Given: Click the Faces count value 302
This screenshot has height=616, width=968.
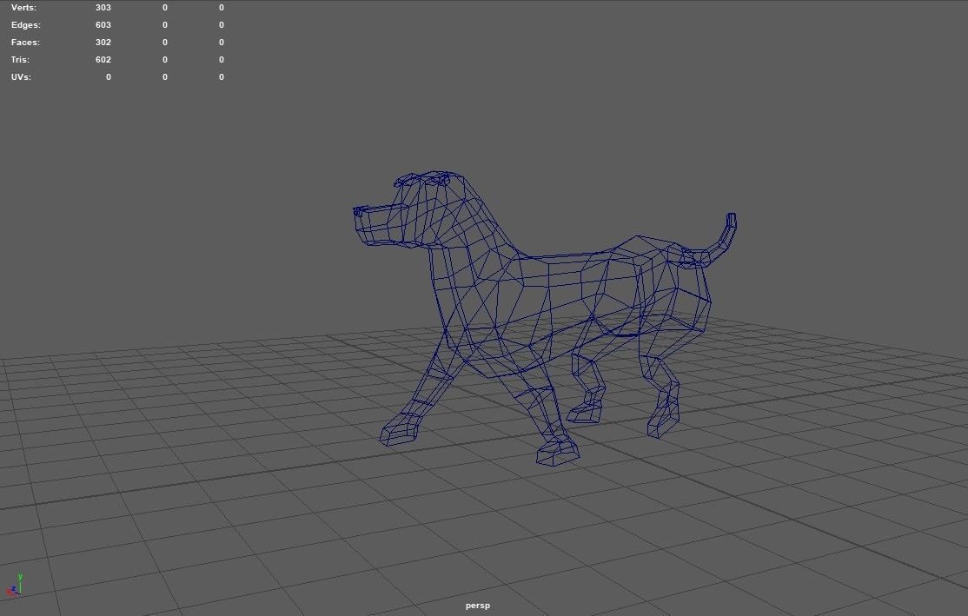Looking at the screenshot, I should pyautogui.click(x=103, y=42).
